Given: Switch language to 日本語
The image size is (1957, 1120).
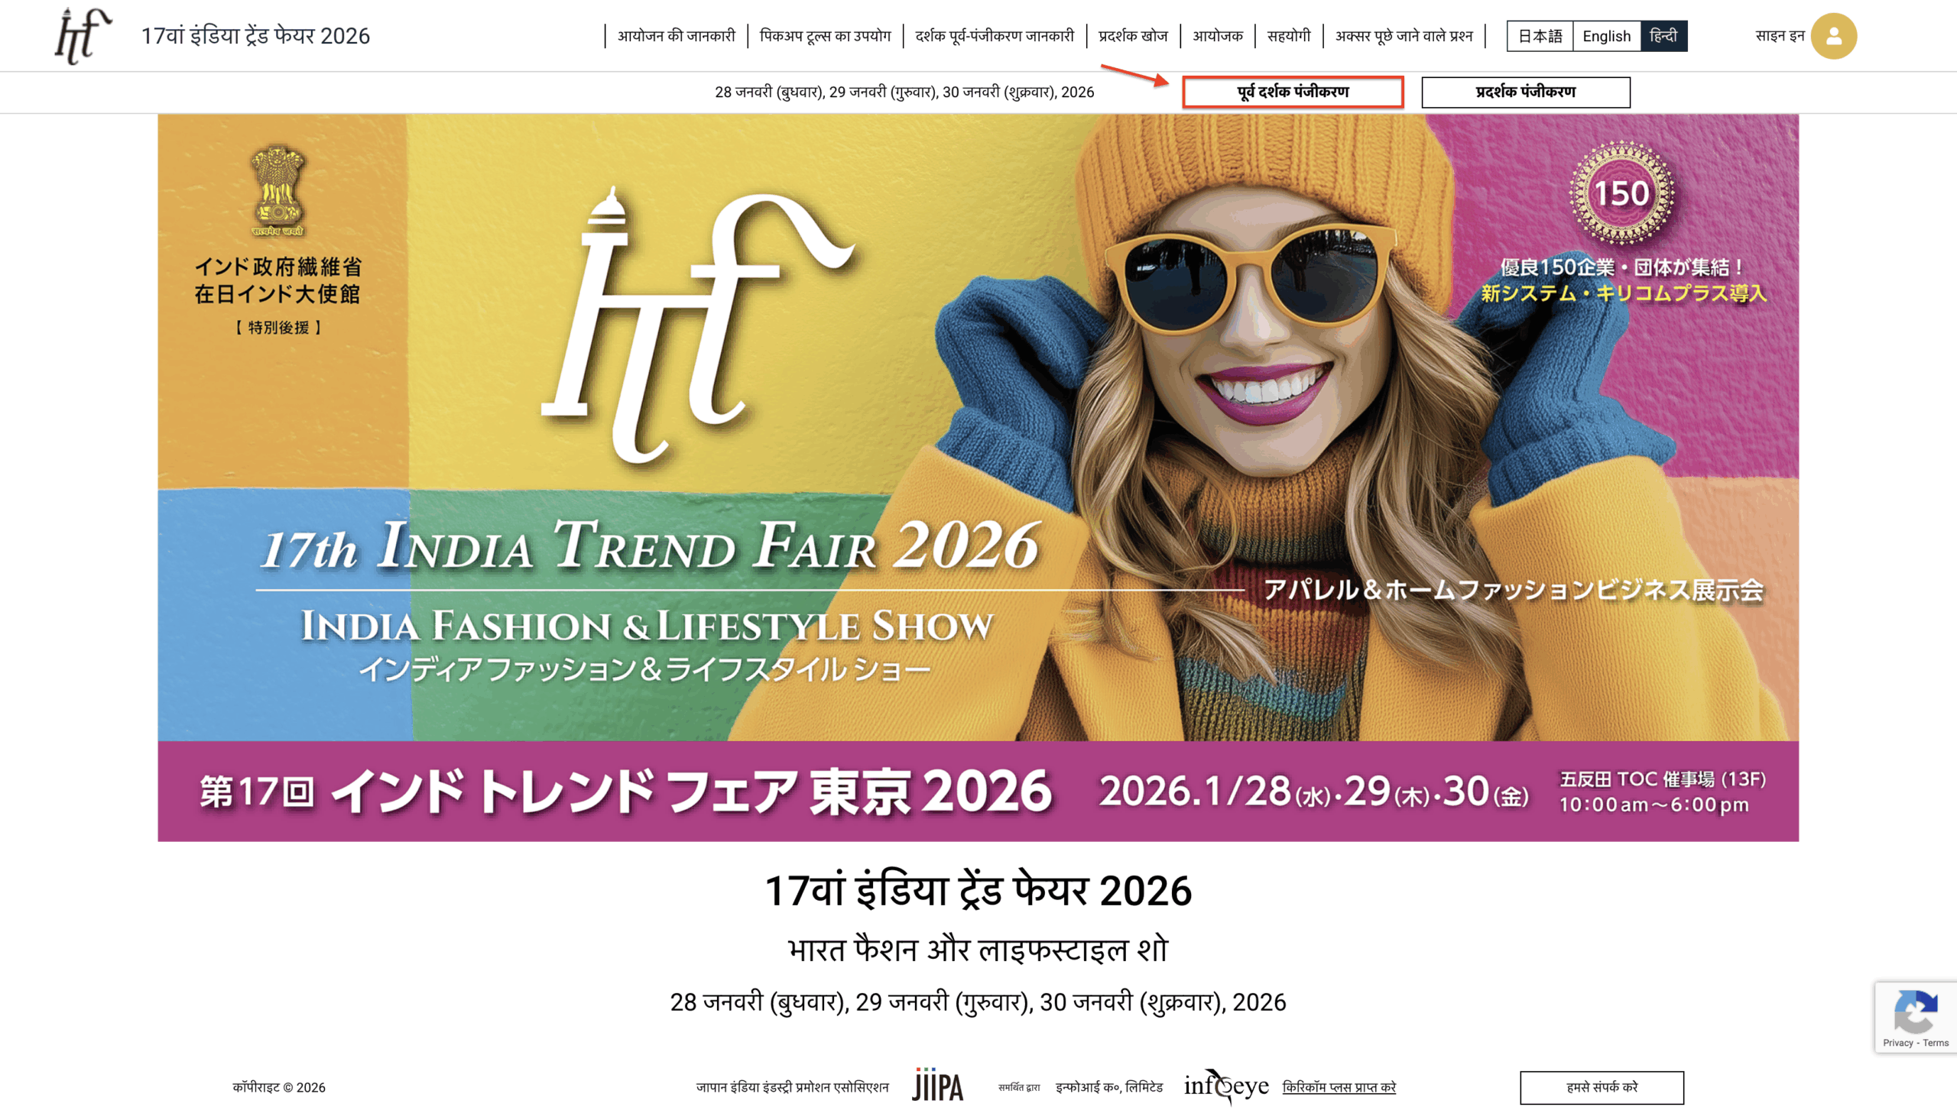Looking at the screenshot, I should (1540, 36).
